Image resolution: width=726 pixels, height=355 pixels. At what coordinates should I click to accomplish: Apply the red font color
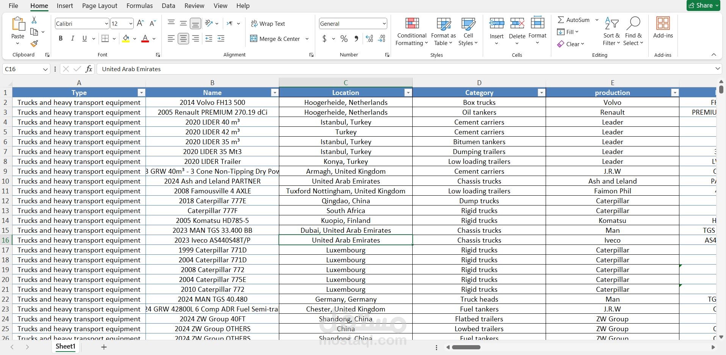pos(145,39)
